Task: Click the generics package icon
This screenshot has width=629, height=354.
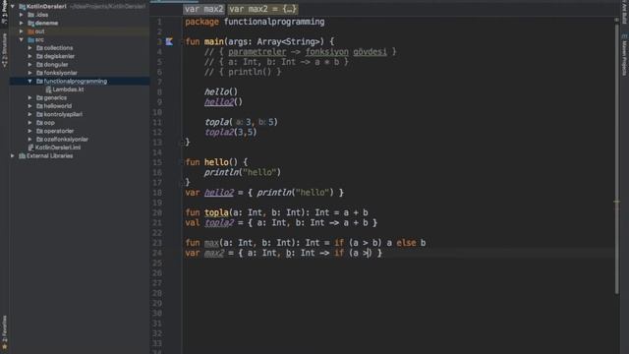Action: (39, 98)
